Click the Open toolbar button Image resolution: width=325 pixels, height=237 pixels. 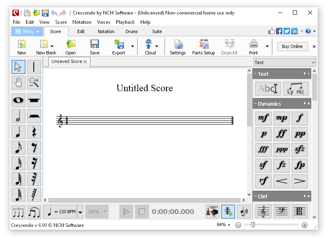click(70, 47)
